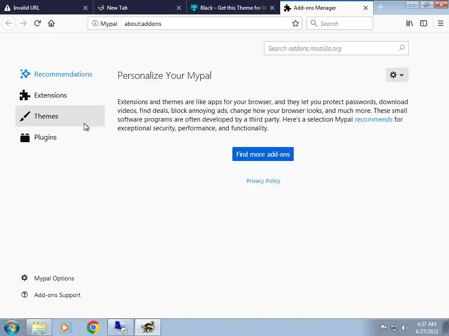This screenshot has height=336, width=449.
Task: Open Action Center flag icon
Action: pos(383,327)
